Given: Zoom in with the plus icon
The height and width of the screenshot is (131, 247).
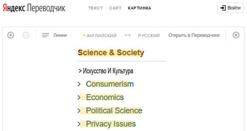Looking at the screenshot, I should point(11,35).
